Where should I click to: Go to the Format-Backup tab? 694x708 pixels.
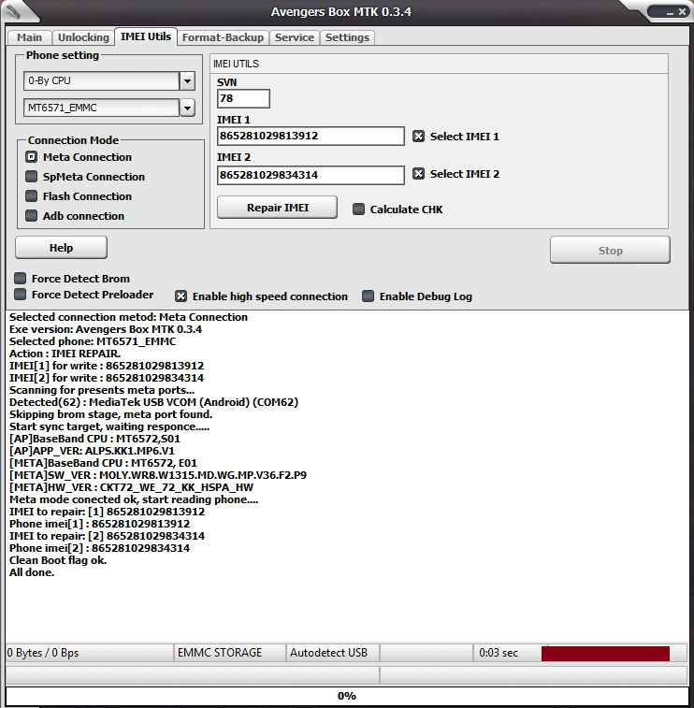[x=223, y=37]
